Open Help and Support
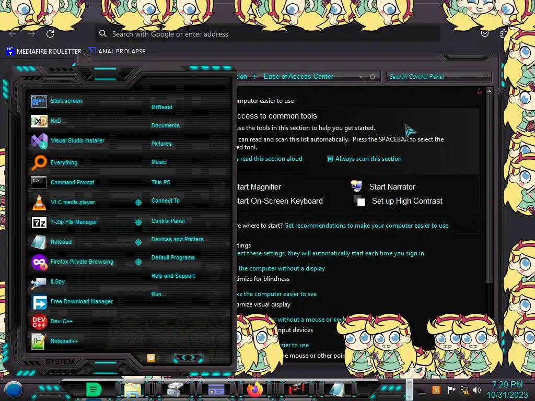The image size is (535, 401). pos(173,276)
